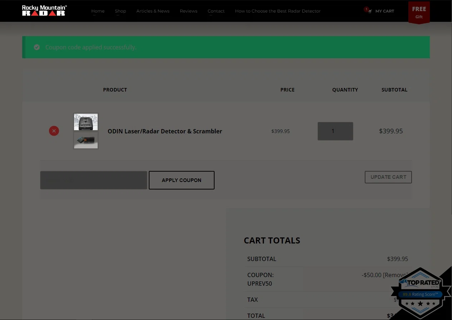Open MY CART link
The width and height of the screenshot is (452, 320).
[x=385, y=11]
